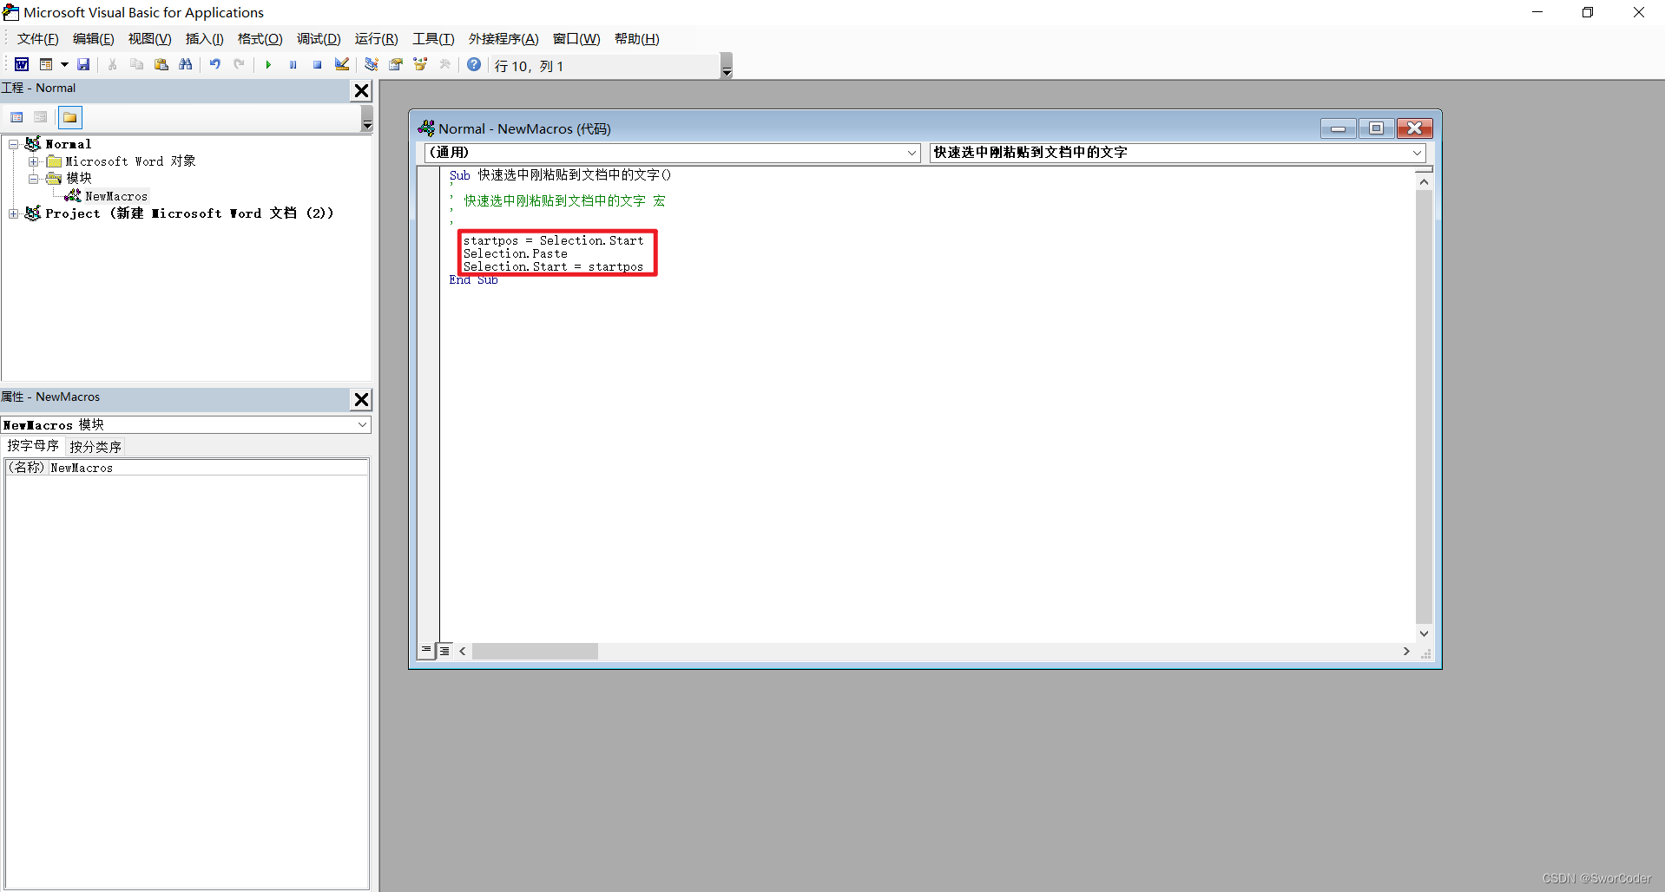
Task: Open 编辑(E) menu
Action: pos(93,39)
